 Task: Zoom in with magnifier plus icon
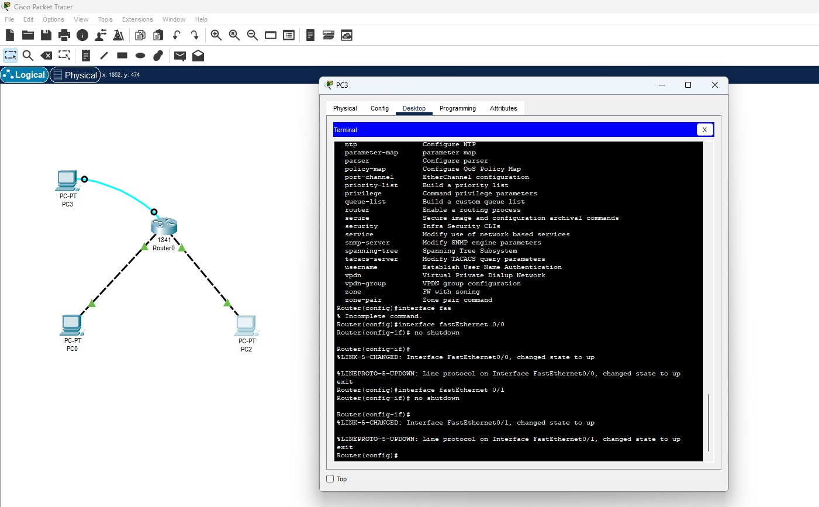[216, 35]
